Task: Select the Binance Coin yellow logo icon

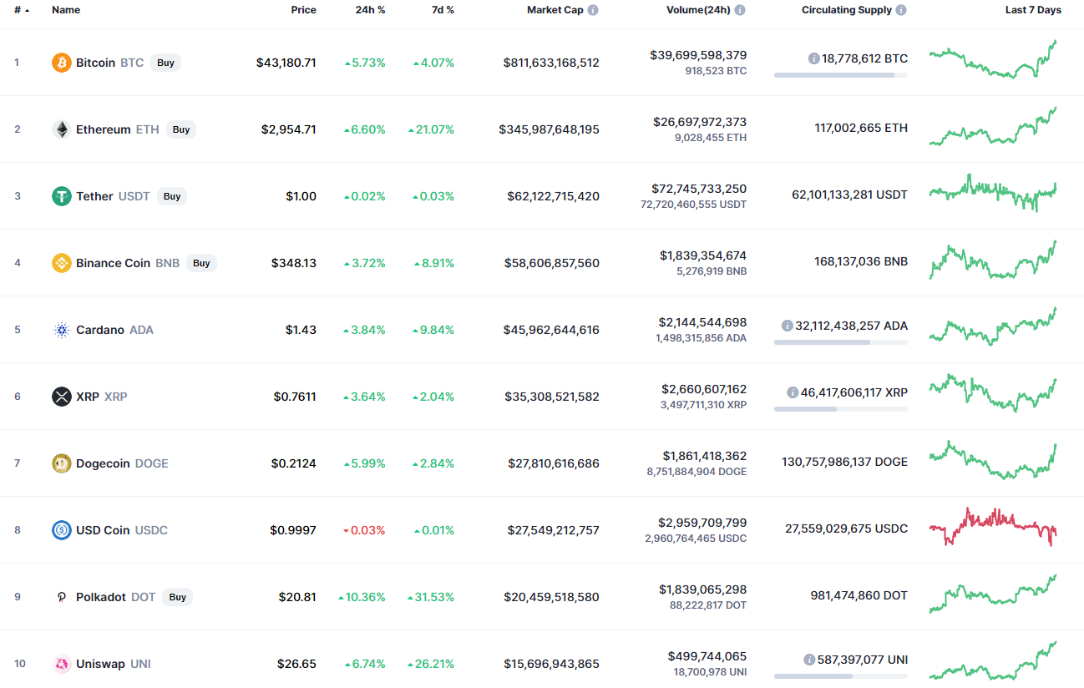Action: coord(62,263)
